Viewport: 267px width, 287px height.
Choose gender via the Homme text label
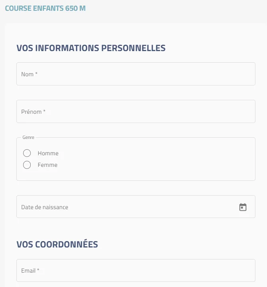(48, 153)
